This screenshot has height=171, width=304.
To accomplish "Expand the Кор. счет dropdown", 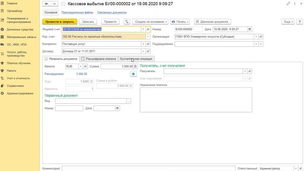I will 148,37.
